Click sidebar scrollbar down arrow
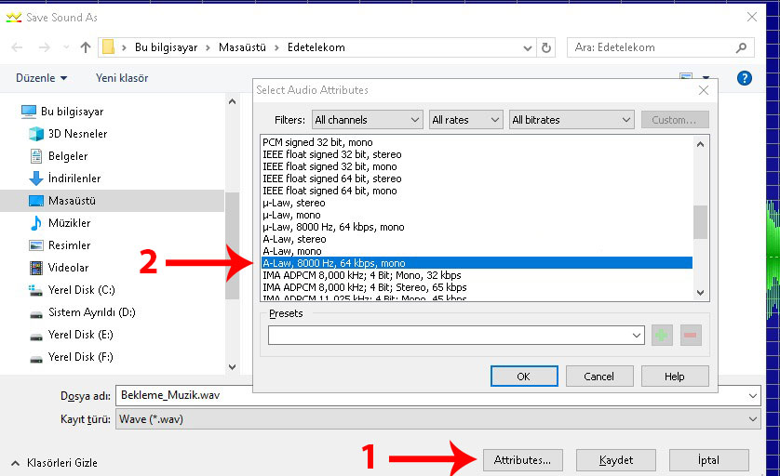Image resolution: width=780 pixels, height=476 pixels. point(232,367)
